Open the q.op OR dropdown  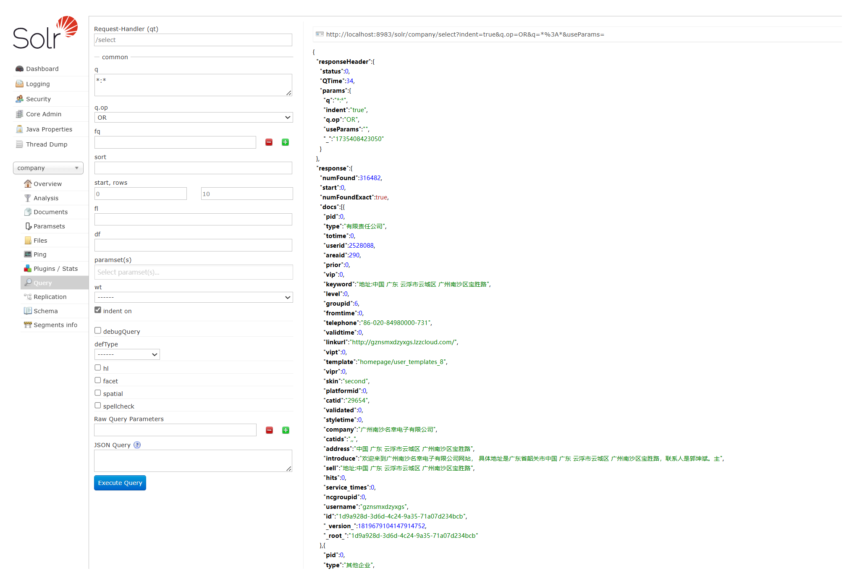(x=193, y=118)
